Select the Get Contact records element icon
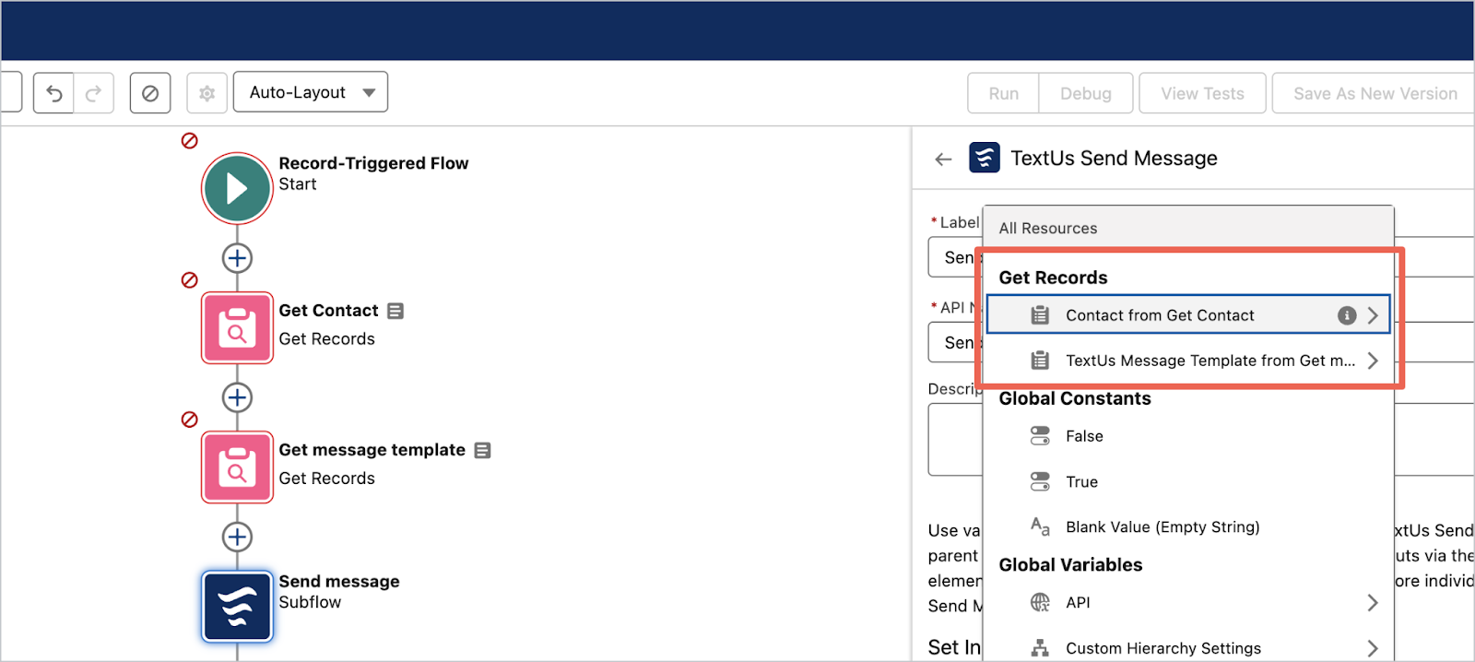Viewport: 1475px width, 662px height. 238,328
